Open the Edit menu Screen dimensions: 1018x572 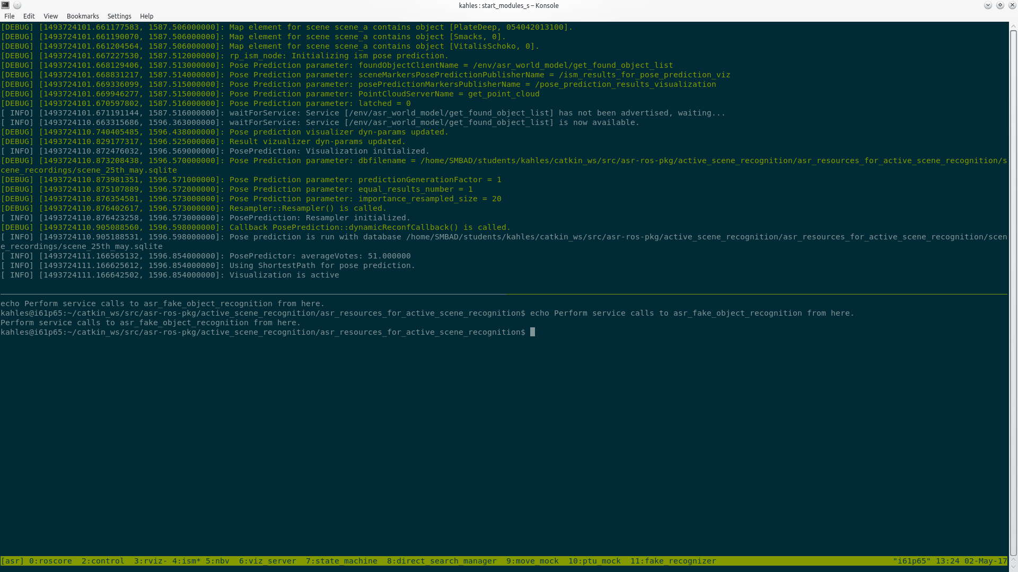29,16
